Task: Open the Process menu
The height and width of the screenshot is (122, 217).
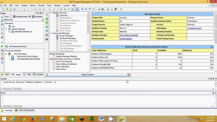Action: [x=41, y=5]
